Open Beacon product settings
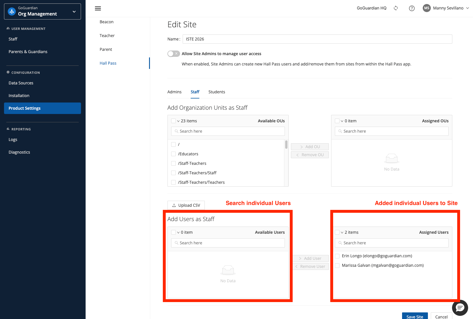The image size is (473, 319). pos(107,22)
